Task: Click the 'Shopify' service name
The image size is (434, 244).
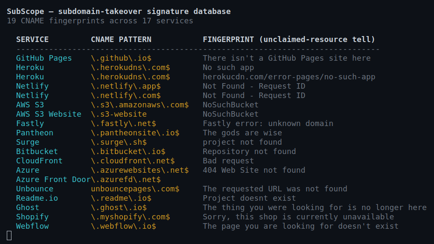Action: (32, 217)
